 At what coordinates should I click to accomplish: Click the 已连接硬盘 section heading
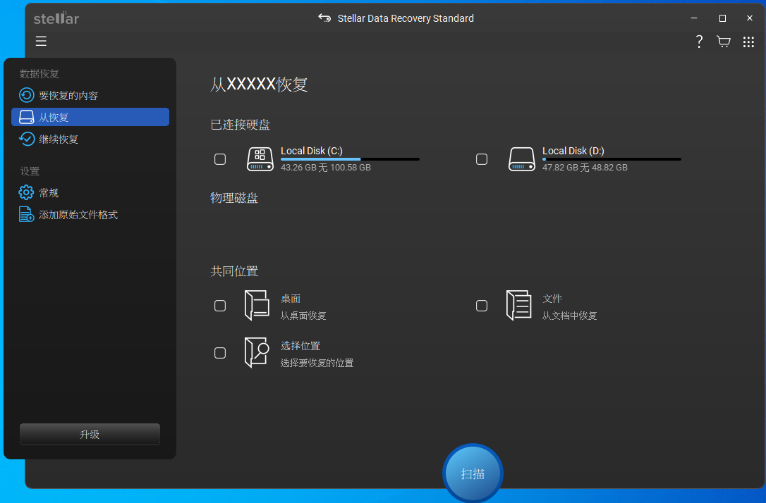click(241, 125)
